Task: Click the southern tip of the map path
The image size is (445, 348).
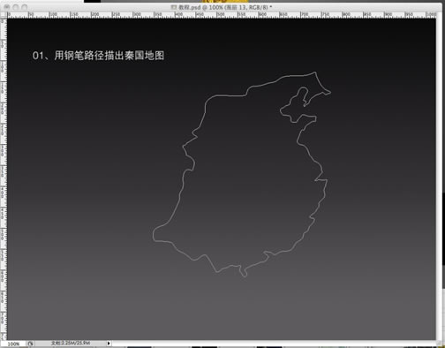Action: 244,275
